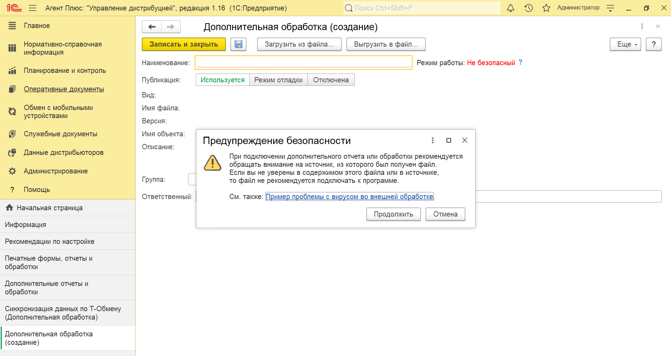Click Выгрузить в файл... button
The width and height of the screenshot is (671, 356).
pyautogui.click(x=386, y=44)
